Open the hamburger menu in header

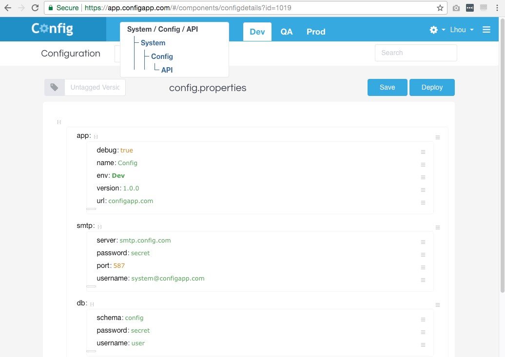click(x=486, y=30)
